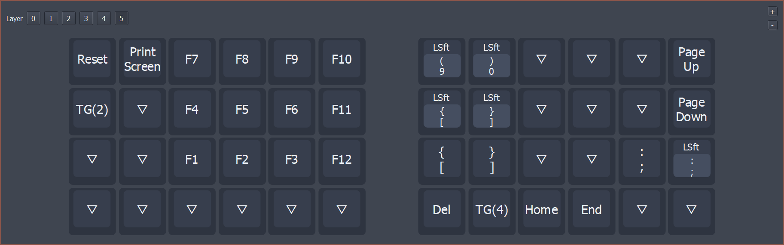Select the TG(4) layer toggle key
The width and height of the screenshot is (784, 245).
click(491, 210)
